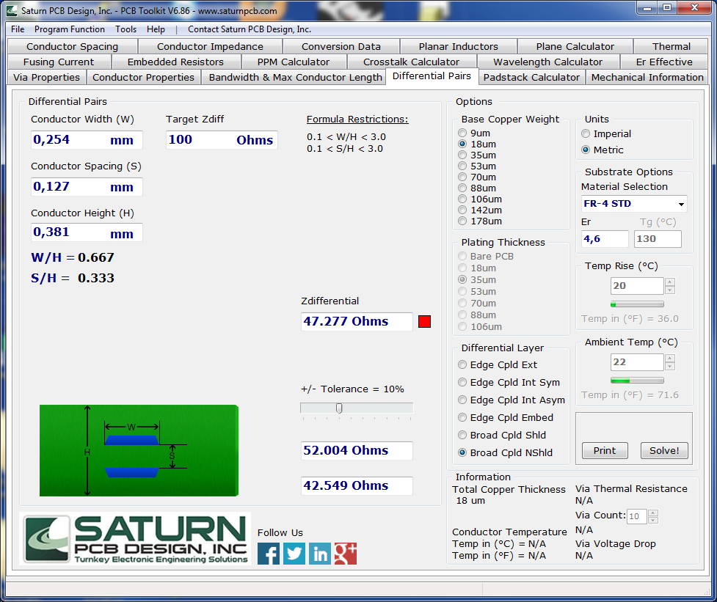
Task: Open the Program Function menu
Action: (x=70, y=29)
